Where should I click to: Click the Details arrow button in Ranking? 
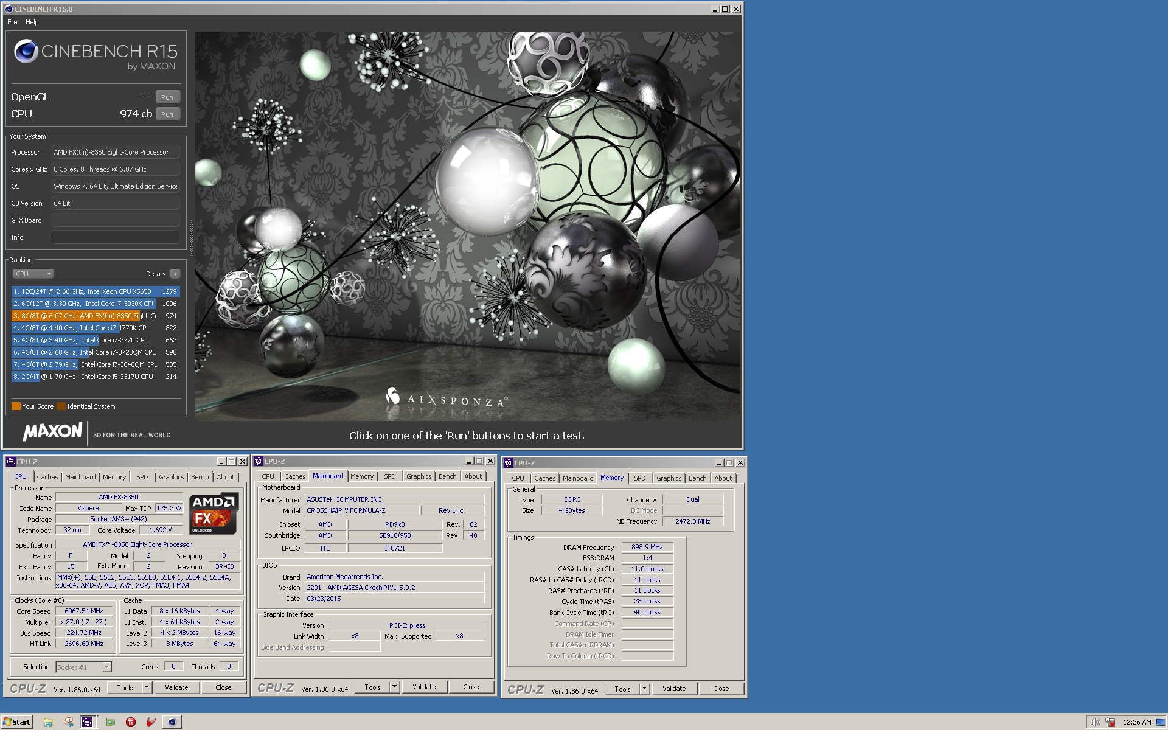[x=175, y=274]
